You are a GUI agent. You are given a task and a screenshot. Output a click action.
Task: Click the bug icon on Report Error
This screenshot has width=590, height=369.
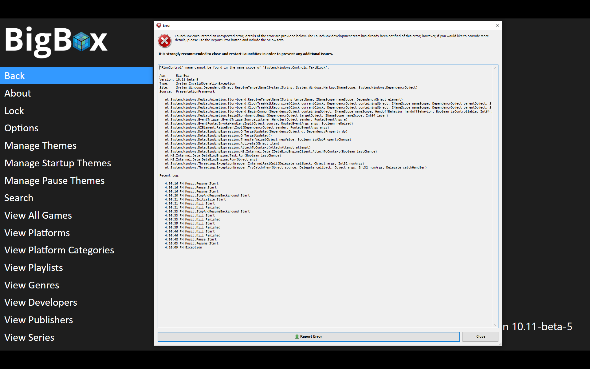tap(297, 337)
